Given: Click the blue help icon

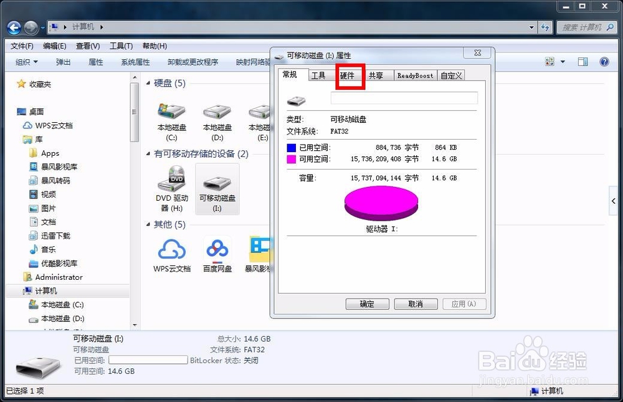Looking at the screenshot, I should click(x=604, y=62).
